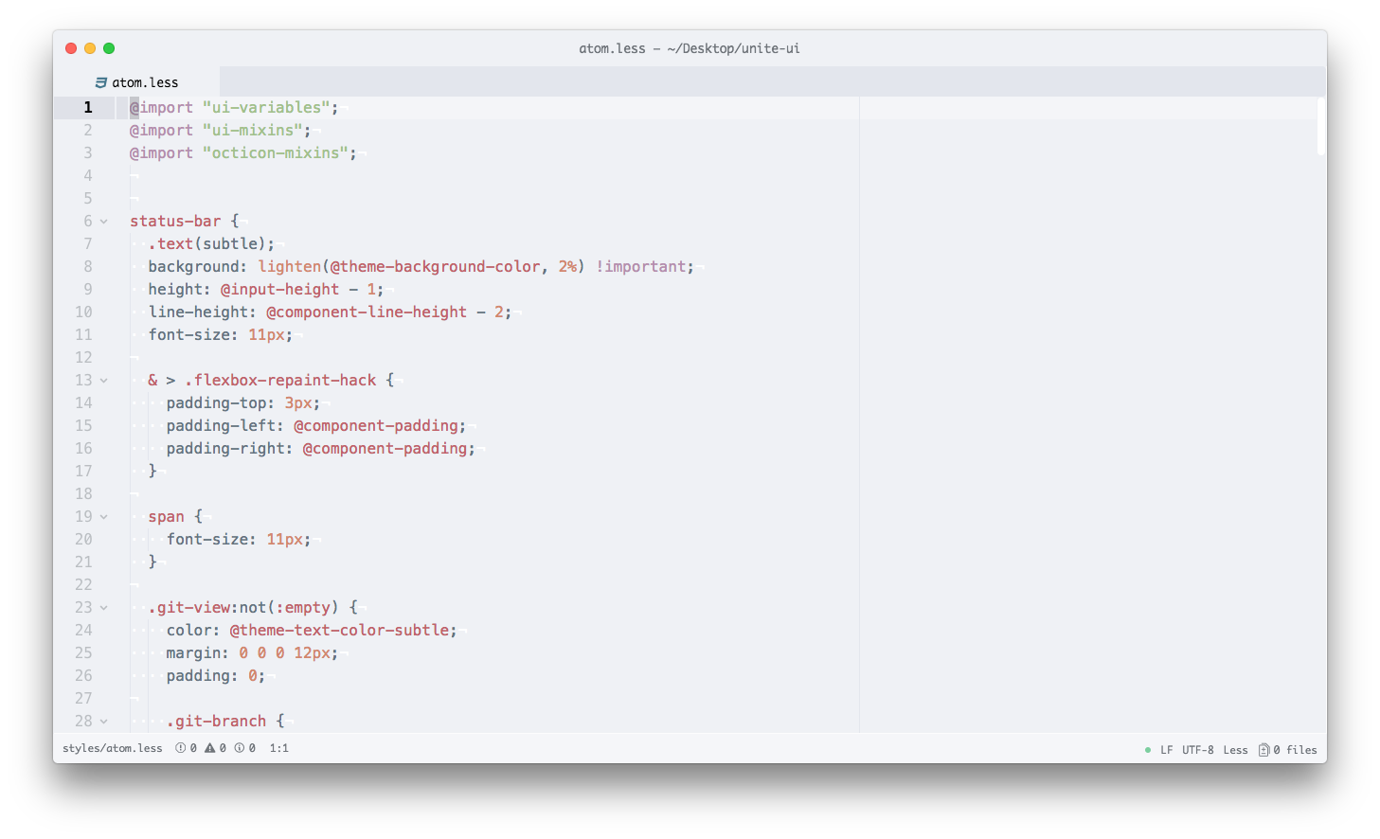This screenshot has height=839, width=1380.
Task: Click line number 1 in gutter
Action: (88, 108)
